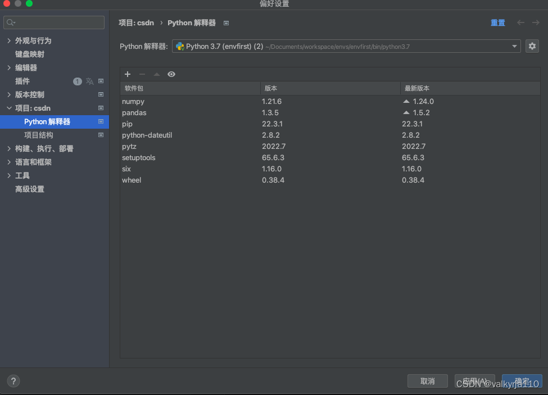
Task: Sort by 最新版本 column header
Action: [470, 88]
